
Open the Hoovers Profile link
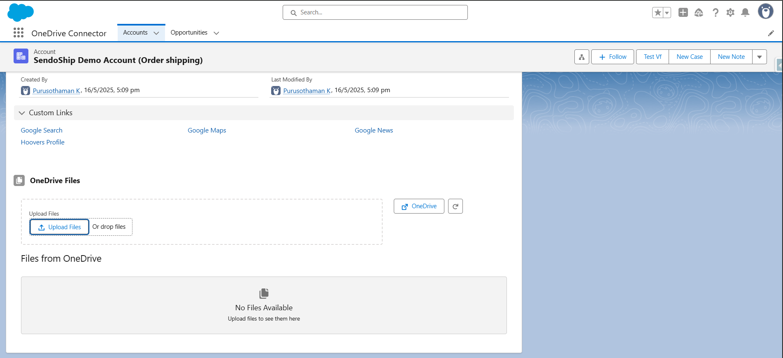click(x=43, y=142)
